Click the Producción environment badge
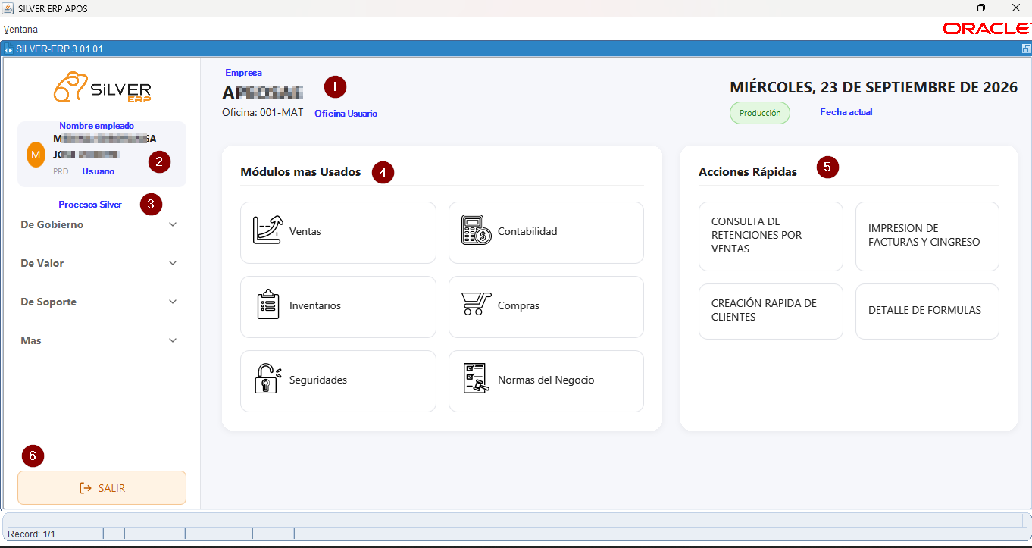1032x548 pixels. pos(760,113)
